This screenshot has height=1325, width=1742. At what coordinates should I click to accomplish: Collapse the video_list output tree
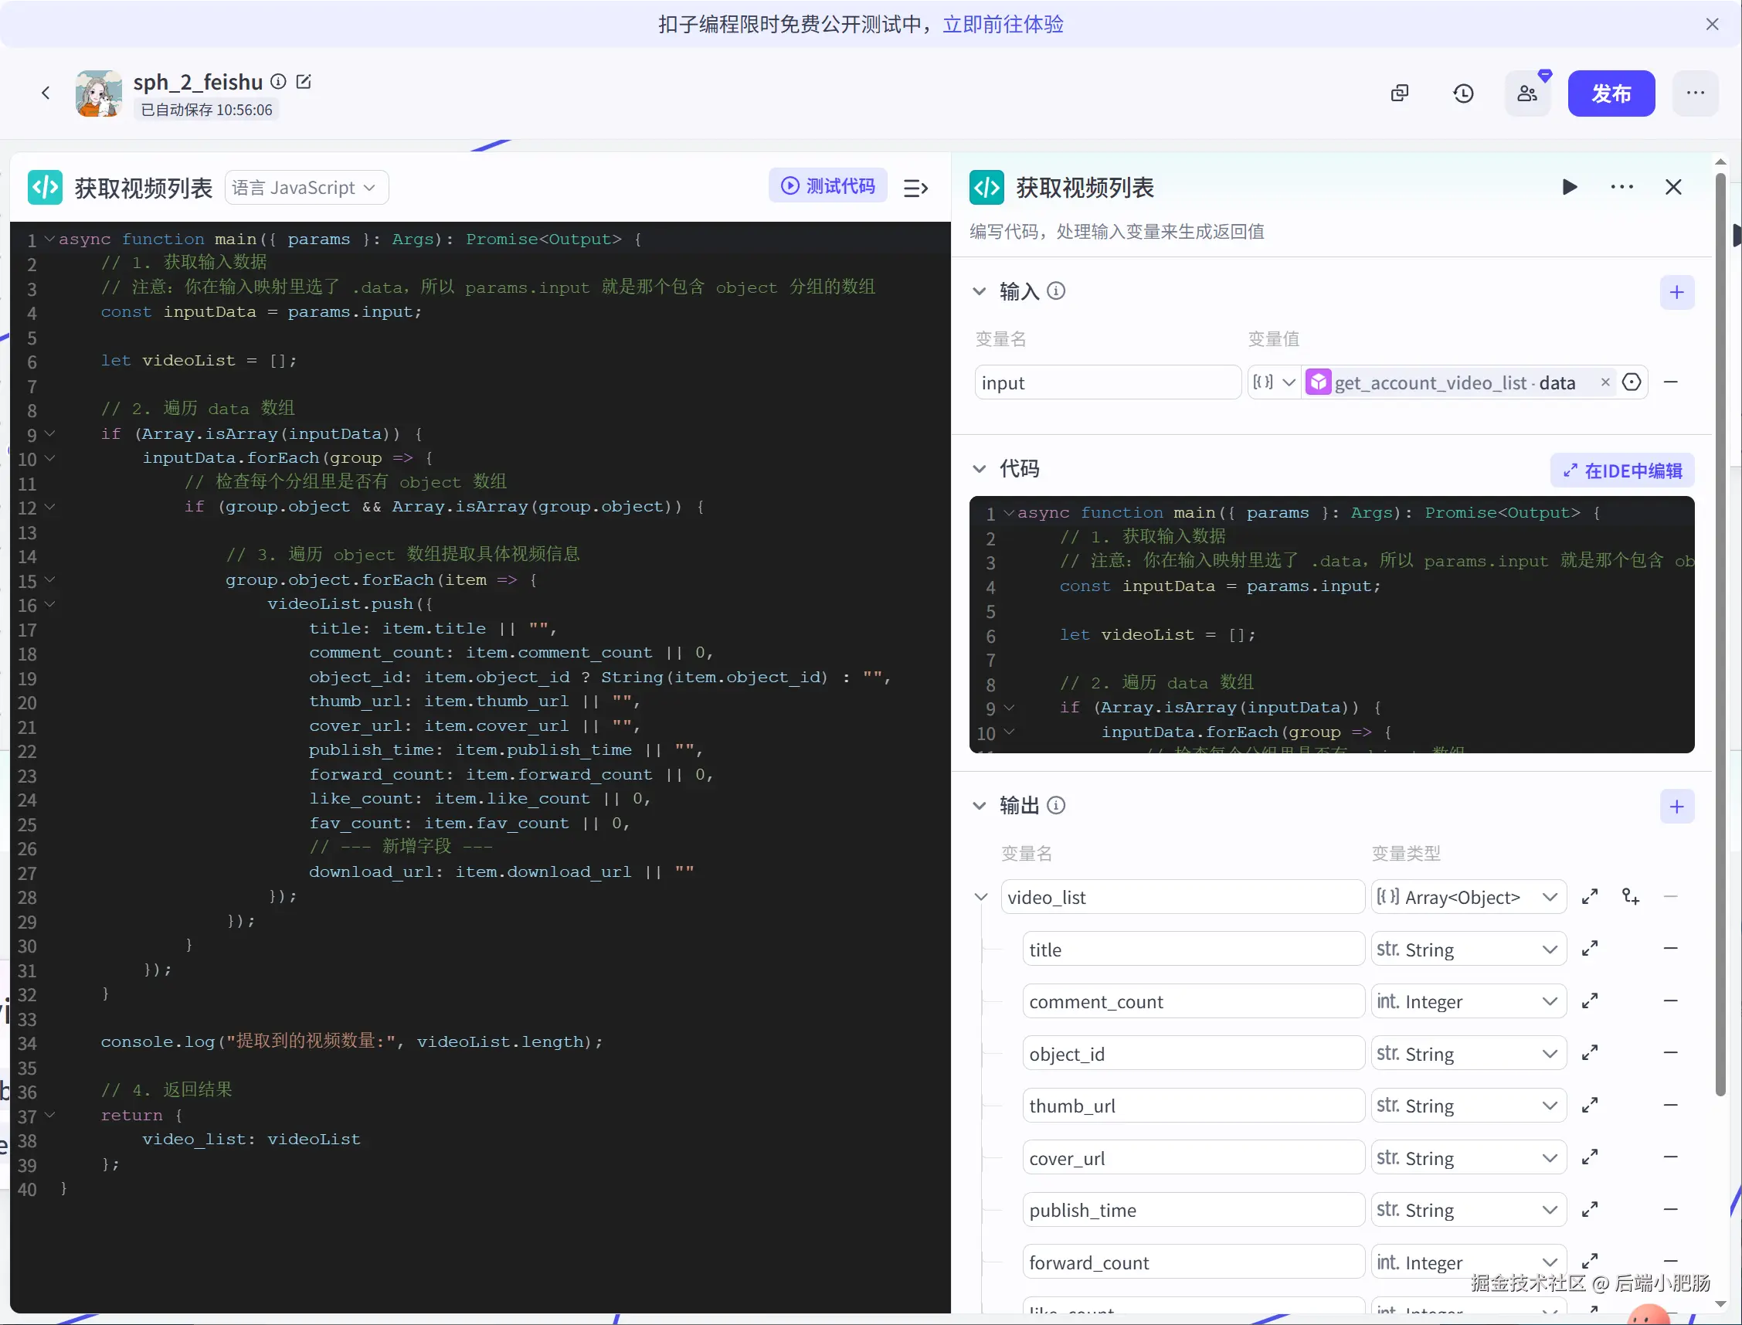pyautogui.click(x=981, y=898)
